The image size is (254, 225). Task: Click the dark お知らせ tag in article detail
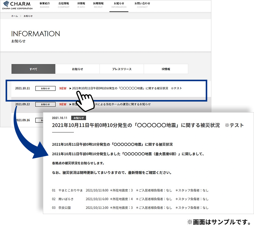tap(78, 118)
